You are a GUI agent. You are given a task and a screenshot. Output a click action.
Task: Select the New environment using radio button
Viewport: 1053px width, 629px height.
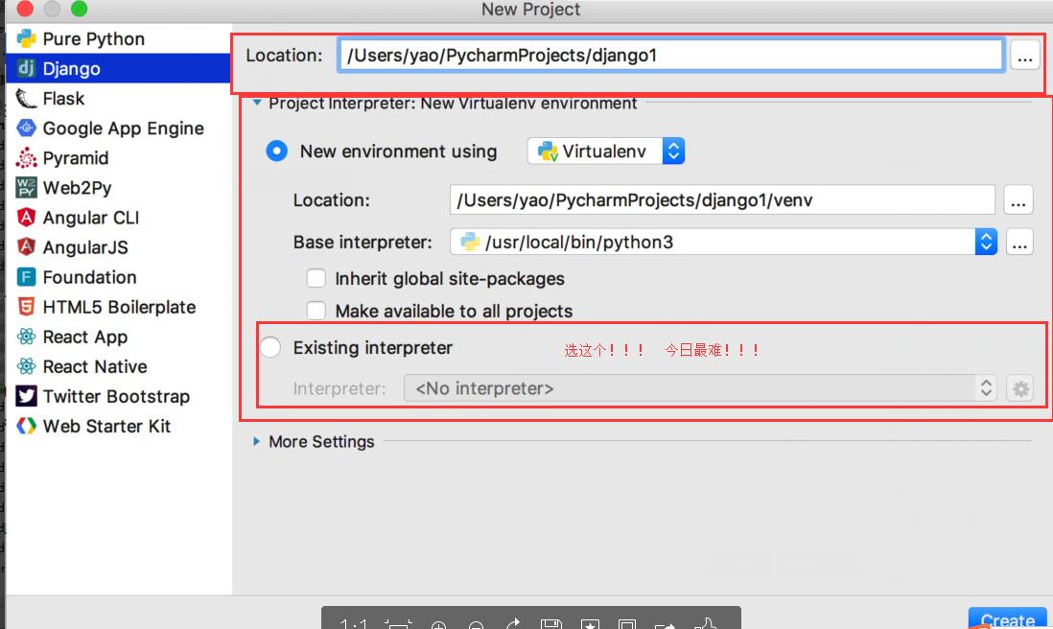(x=277, y=151)
